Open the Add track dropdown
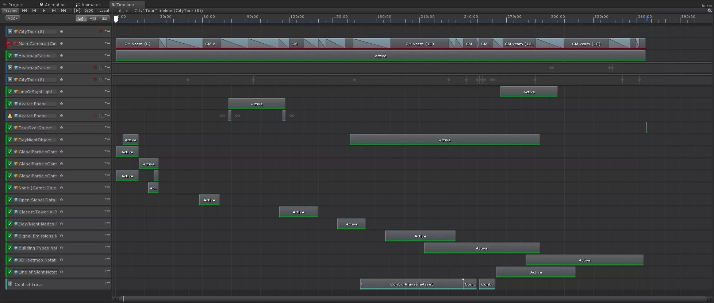The width and height of the screenshot is (714, 303). [12, 18]
